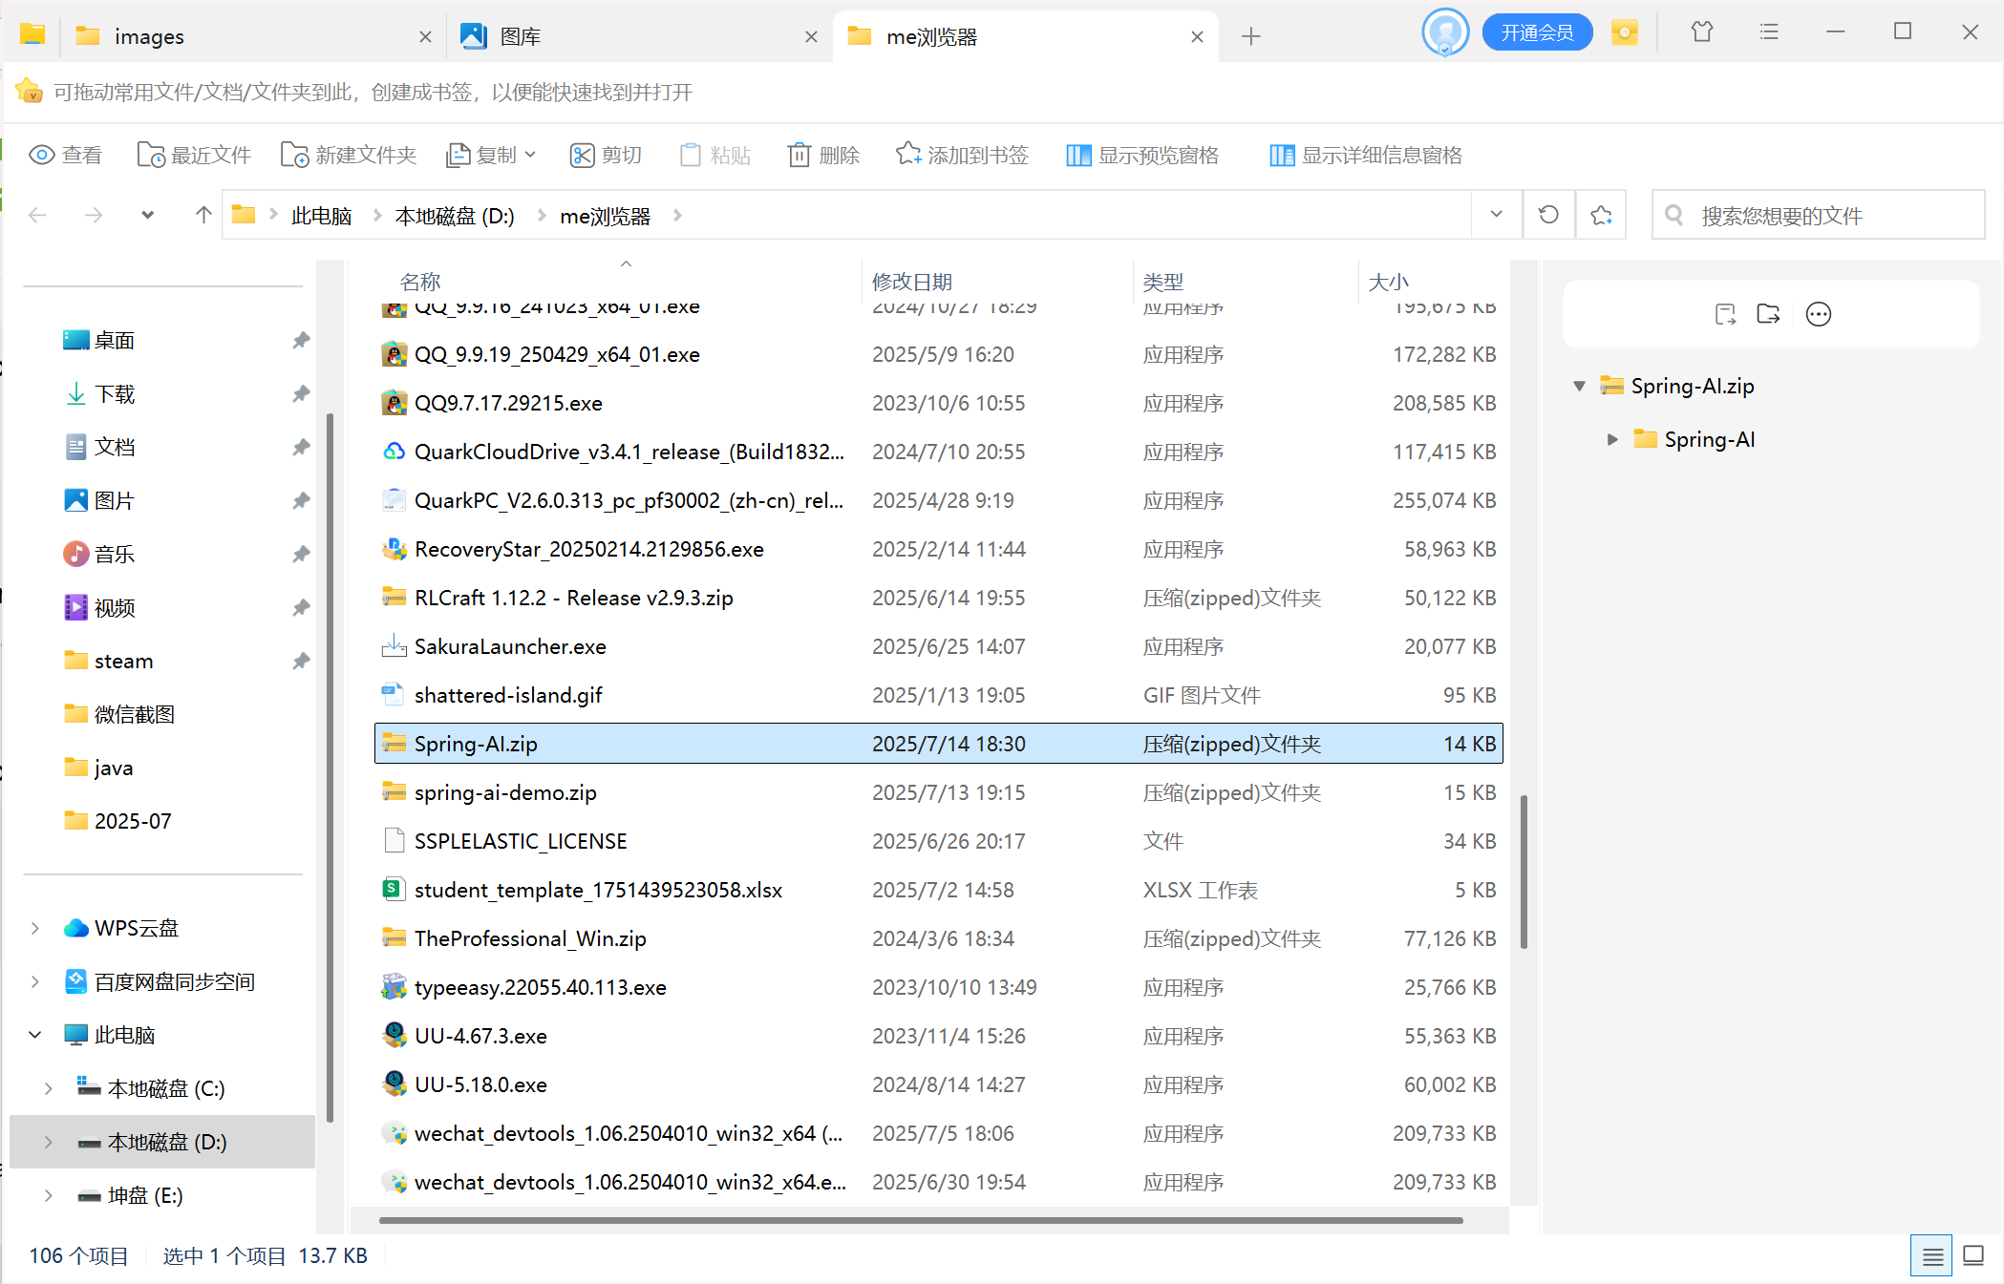
Task: Click the 删除 button
Action: (823, 155)
